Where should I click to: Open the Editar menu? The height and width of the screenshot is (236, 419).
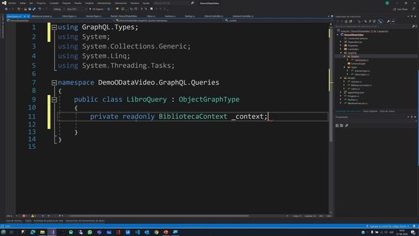[x=23, y=3]
